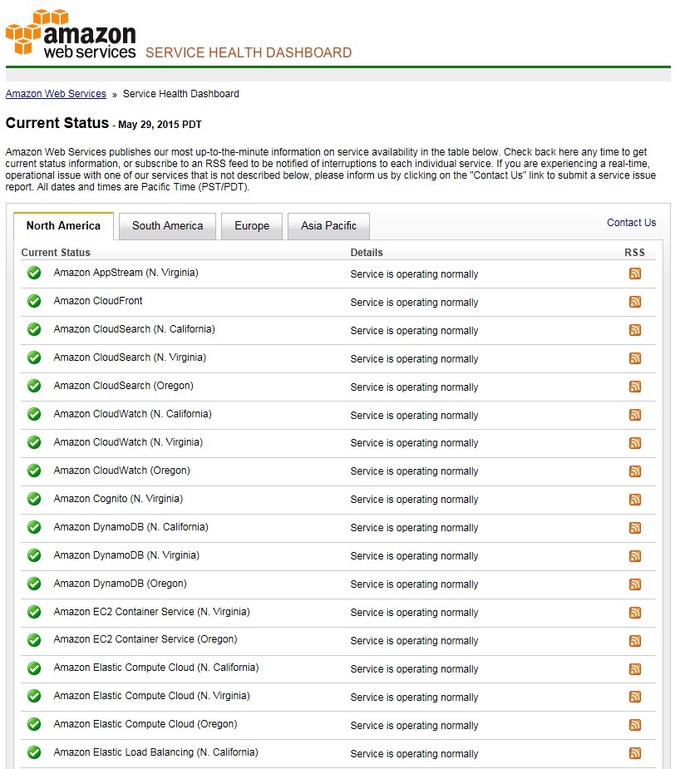Open RSS feed for EC2 Container Service (Oregon)
675x769 pixels.
(635, 641)
